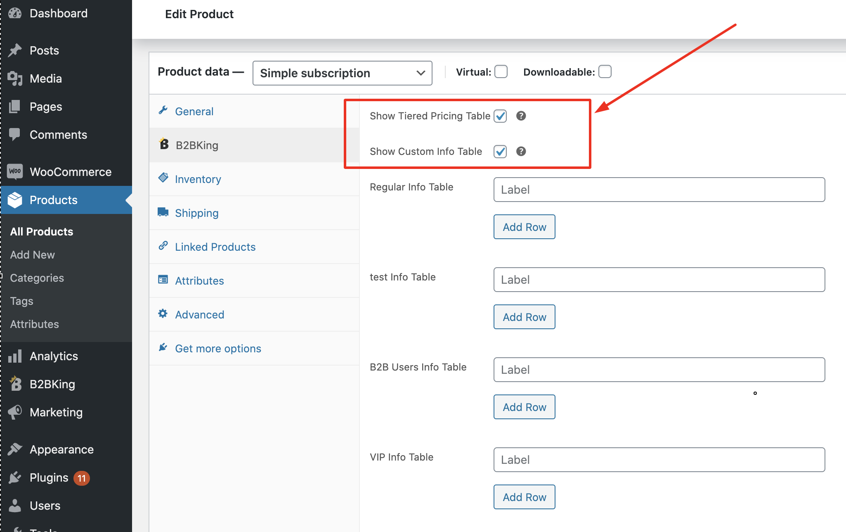Open help tooltip for Tiered Pricing Table

pyautogui.click(x=521, y=116)
